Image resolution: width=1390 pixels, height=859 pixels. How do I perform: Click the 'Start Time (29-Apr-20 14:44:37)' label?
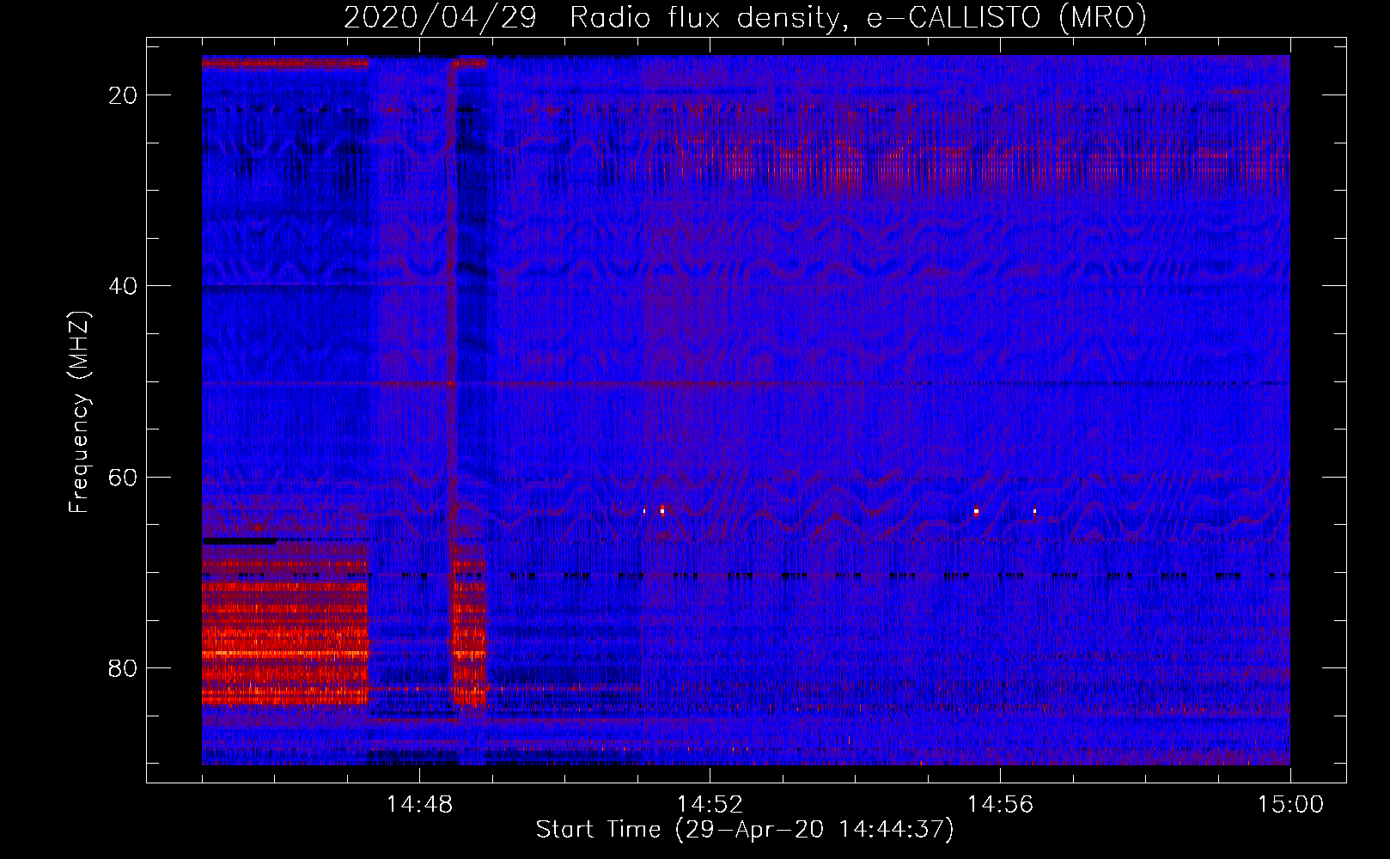point(745,830)
